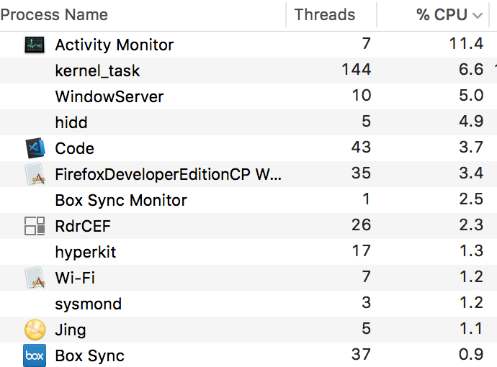Click the 4.9 CPU value for hidd
Viewport: 497px width, 367px height.
tap(471, 121)
